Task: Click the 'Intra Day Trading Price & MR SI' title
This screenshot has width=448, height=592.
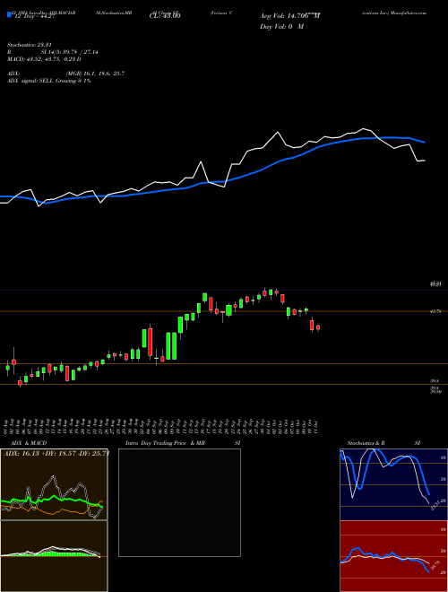Action: pos(183,443)
